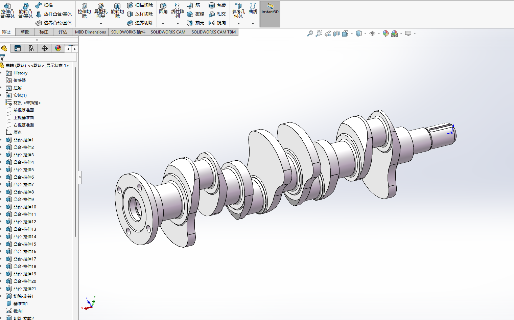
Task: Click the Zoom to Fit icon
Action: pos(310,33)
